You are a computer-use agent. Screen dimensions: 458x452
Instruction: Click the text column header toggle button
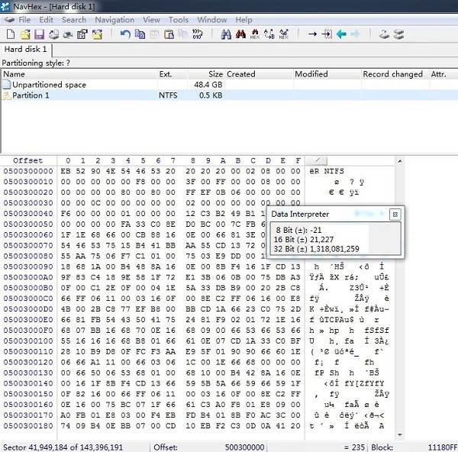click(316, 160)
